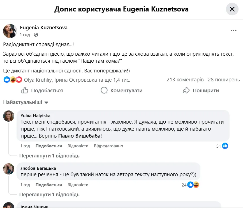
Task: Click reaction icons on Любов Багацька's comment
Action: (x=193, y=185)
